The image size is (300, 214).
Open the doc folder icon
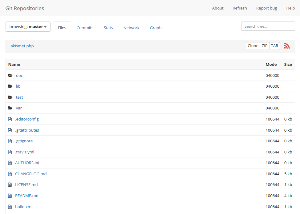10,75
